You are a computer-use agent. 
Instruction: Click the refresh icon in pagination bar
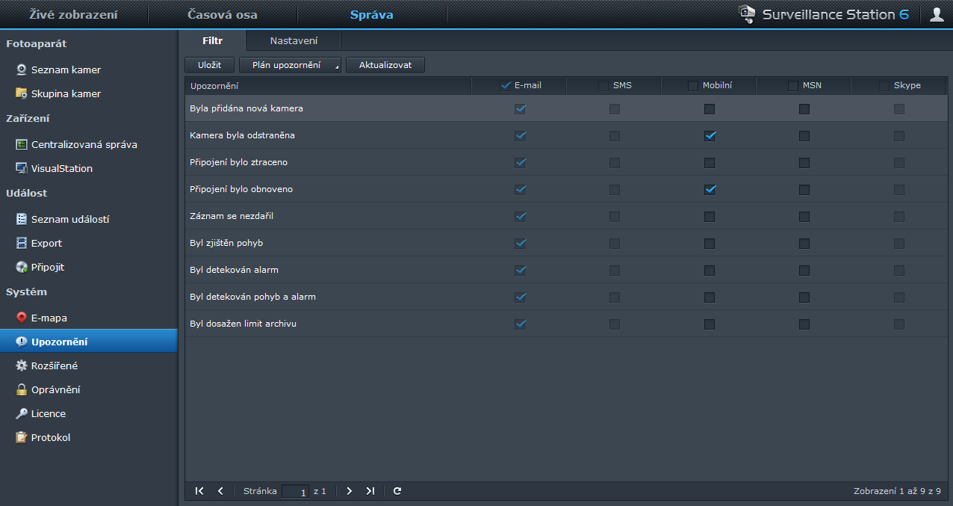pos(397,491)
